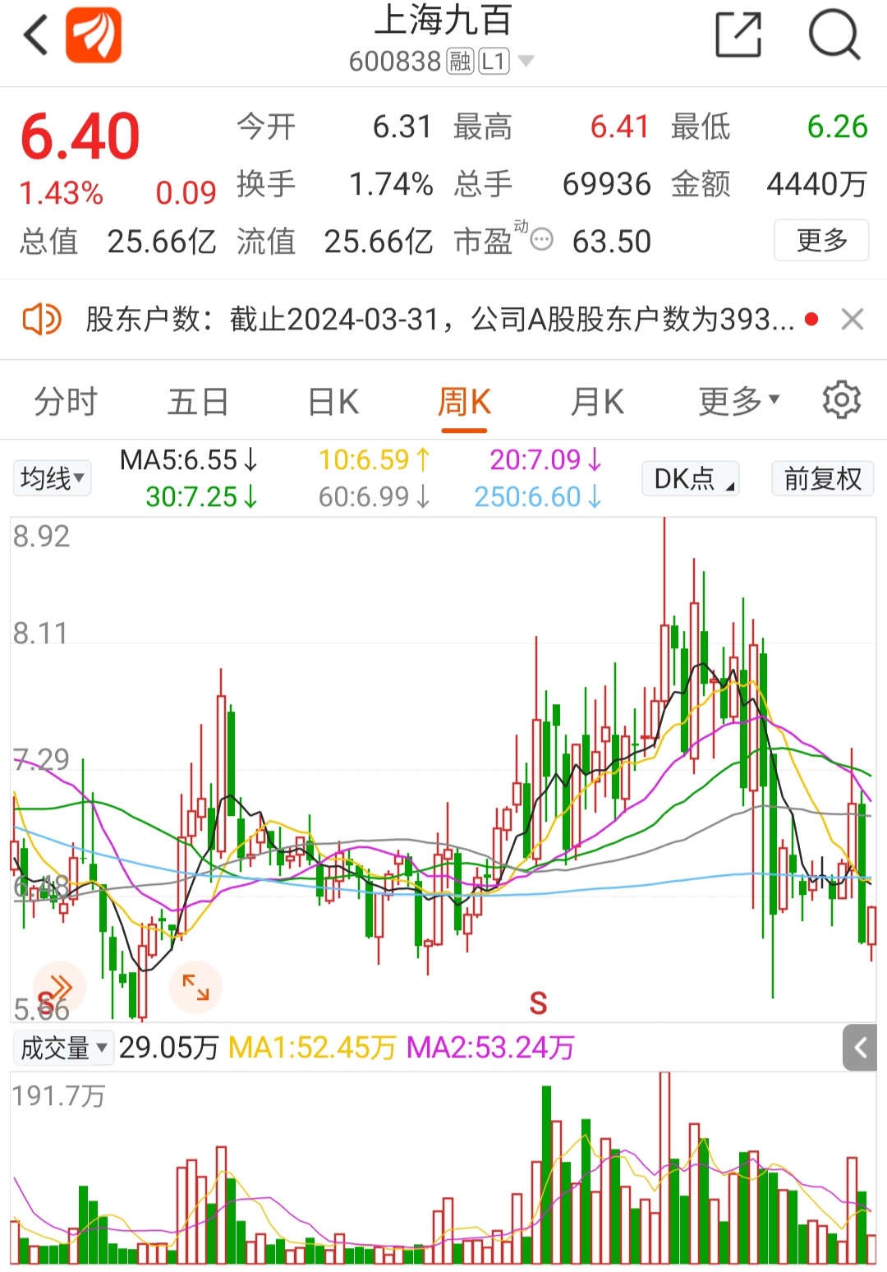Switch to the 五日 chart tab
Screen dimensions: 887x1272
198,402
